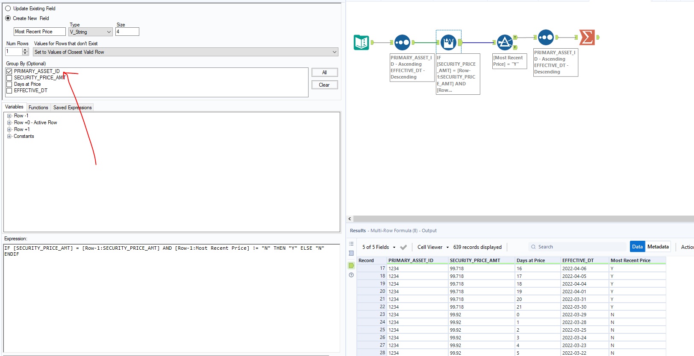Open the Type dropdown showing V_String
This screenshot has width=694, height=356.
click(90, 32)
